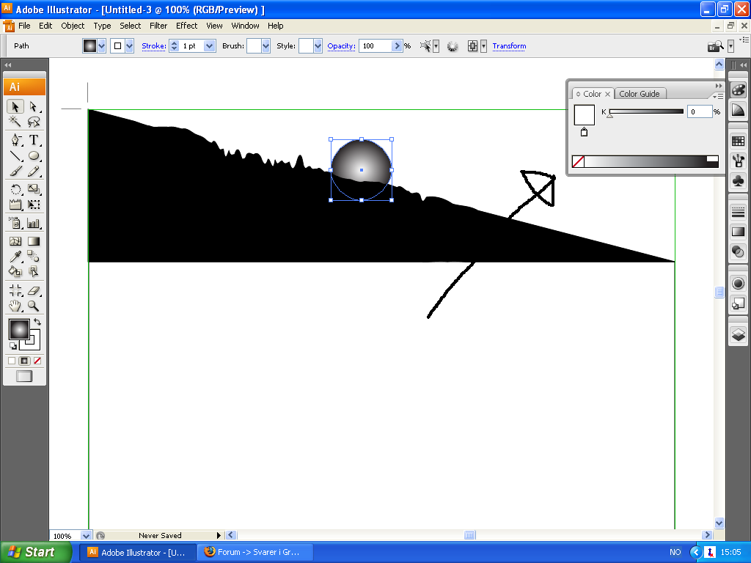This screenshot has width=751, height=563.
Task: Select the Blend tool
Action: click(34, 256)
